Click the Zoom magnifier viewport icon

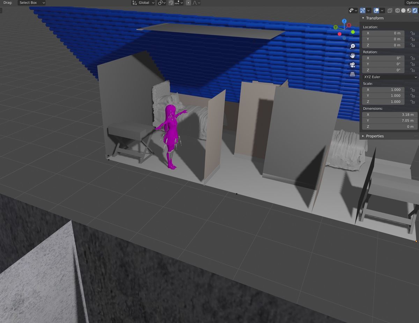tap(352, 46)
